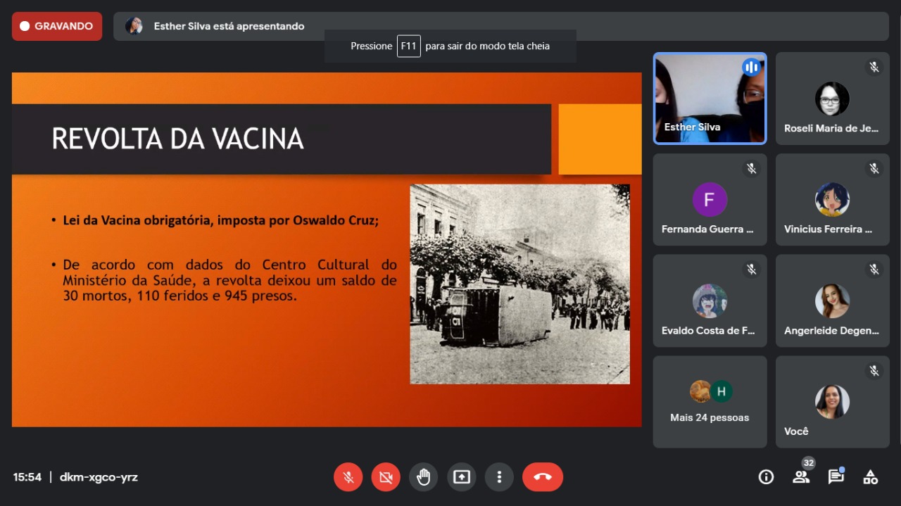Click the muted mic icon on Fernanda Guerra's tile
Image resolution: width=901 pixels, height=506 pixels.
pyautogui.click(x=752, y=168)
